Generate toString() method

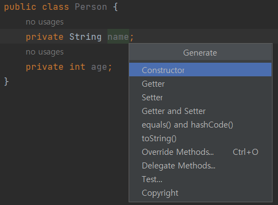click(x=200, y=138)
